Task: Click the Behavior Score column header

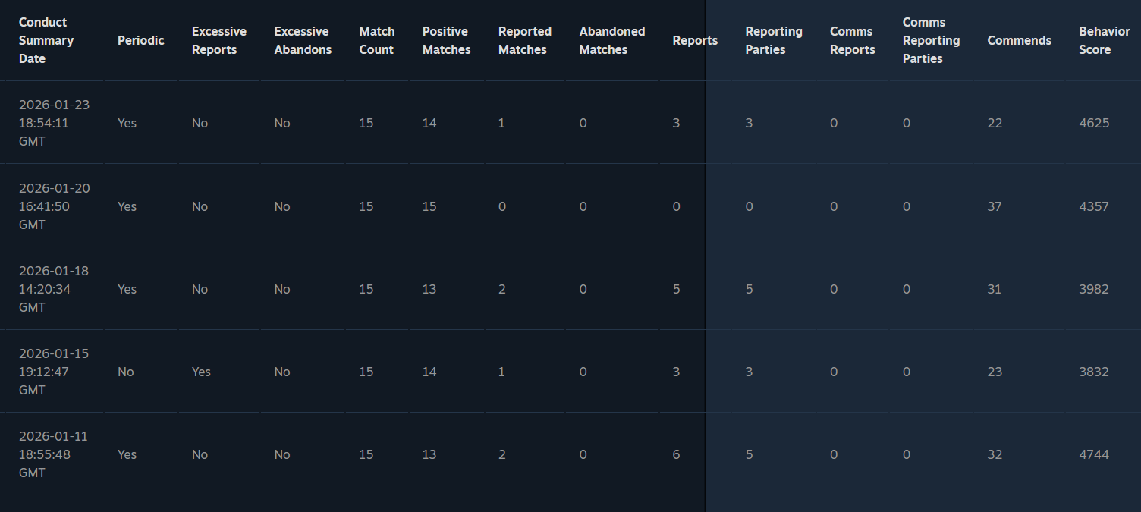Action: (x=1105, y=40)
